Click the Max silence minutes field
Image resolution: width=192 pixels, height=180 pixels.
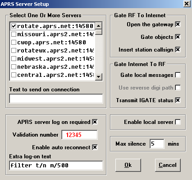tap(157, 144)
